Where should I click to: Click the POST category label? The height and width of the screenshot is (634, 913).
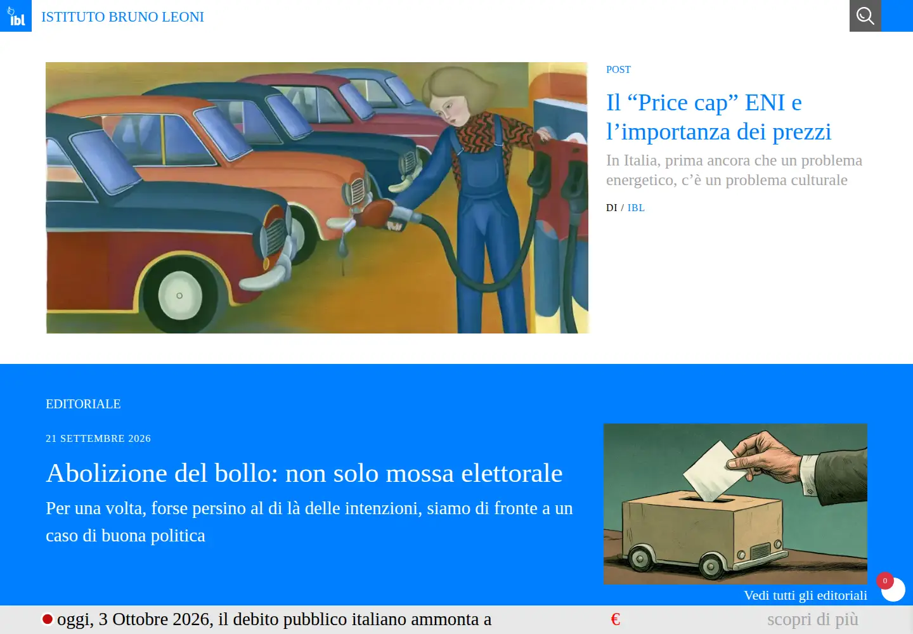pyautogui.click(x=618, y=70)
